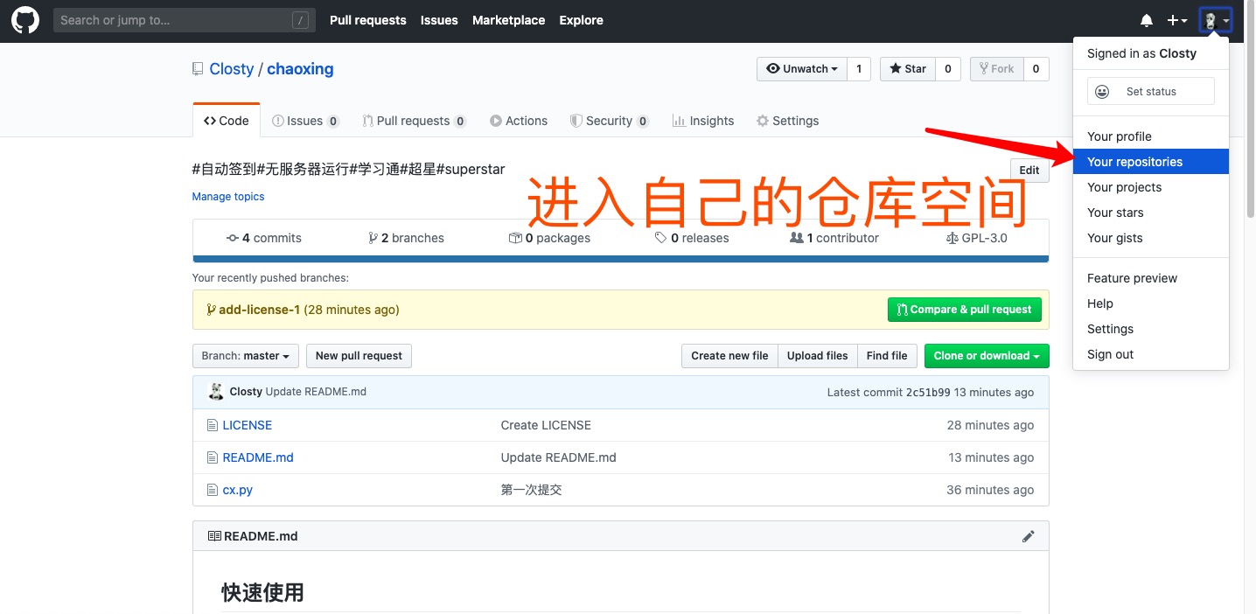Open the Pull requests repository tab
Screen dimensions: 1256x614
415,121
